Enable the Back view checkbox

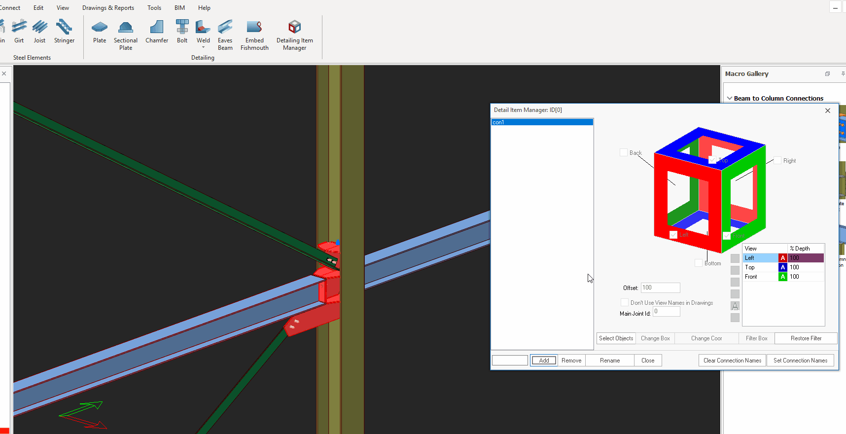coord(624,153)
